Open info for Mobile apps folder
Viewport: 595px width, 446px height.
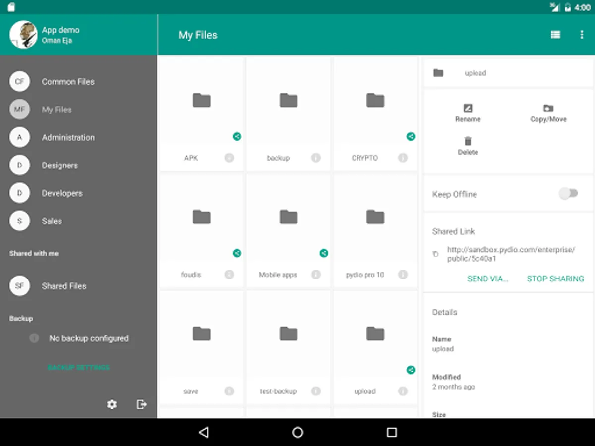click(316, 274)
